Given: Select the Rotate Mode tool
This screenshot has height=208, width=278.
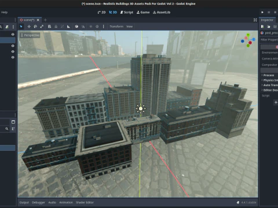Looking at the screenshot, I should point(35,27).
